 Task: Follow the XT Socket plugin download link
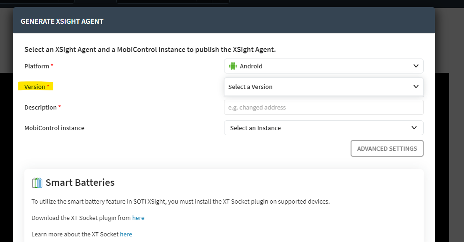138,218
